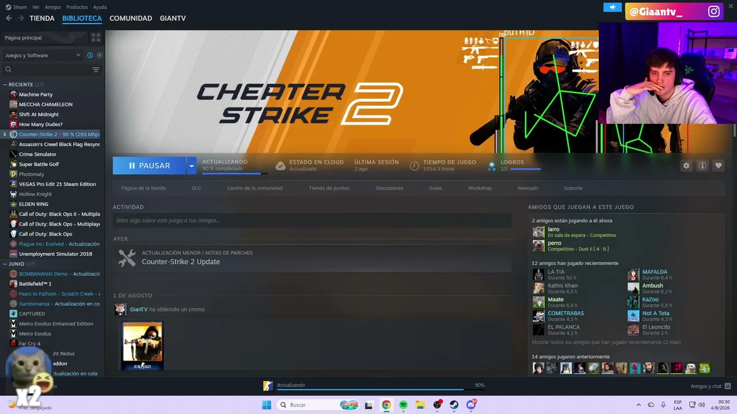Open File Explorer from taskbar
This screenshot has height=414, width=737.
click(x=420, y=405)
